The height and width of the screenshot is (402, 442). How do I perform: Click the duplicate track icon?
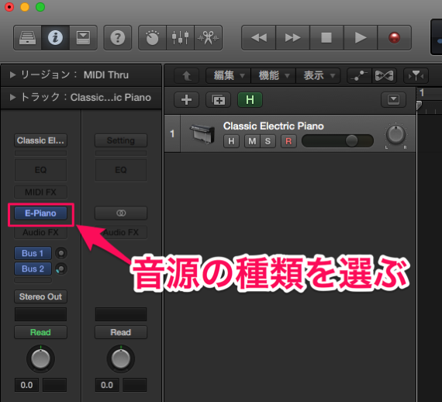218,99
